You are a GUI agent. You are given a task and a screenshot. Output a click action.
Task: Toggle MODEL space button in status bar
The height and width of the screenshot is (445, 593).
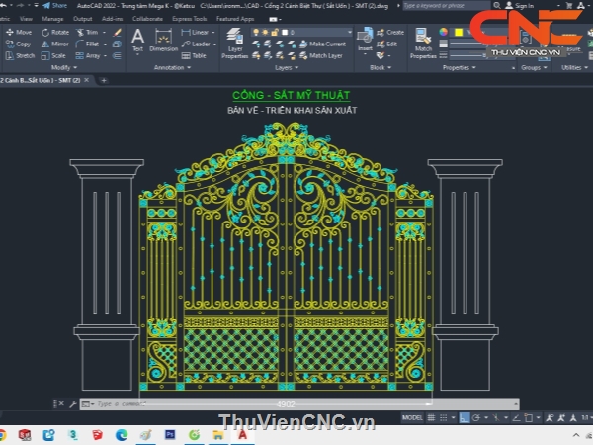414,418
